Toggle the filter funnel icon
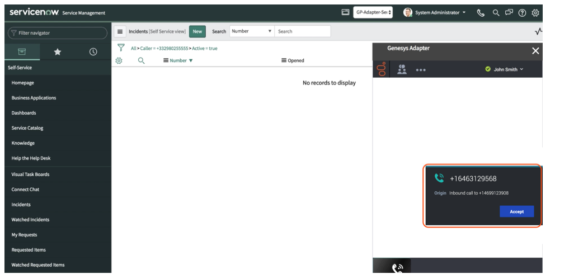Image resolution: width=569 pixels, height=274 pixels. [x=121, y=48]
